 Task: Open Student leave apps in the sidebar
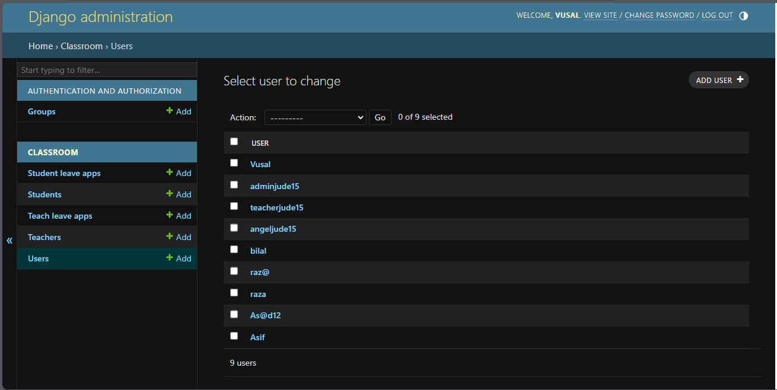click(64, 173)
